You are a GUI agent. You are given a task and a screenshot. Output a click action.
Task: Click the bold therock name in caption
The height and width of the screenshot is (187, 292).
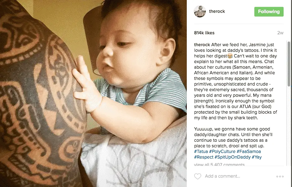coord(202,45)
